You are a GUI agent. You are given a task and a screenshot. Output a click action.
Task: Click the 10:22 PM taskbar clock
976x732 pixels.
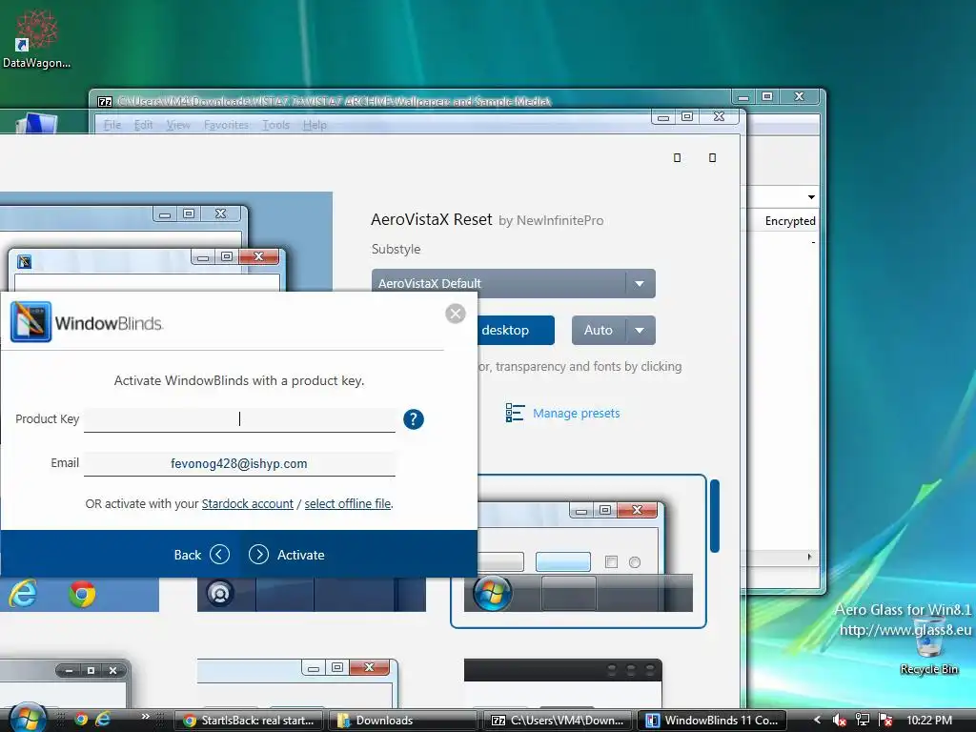(x=929, y=721)
